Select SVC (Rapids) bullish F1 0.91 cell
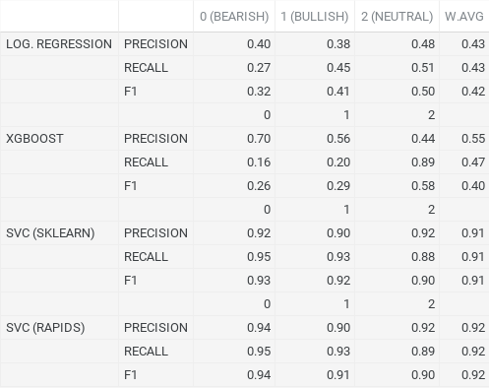The image size is (489, 388). 315,375
